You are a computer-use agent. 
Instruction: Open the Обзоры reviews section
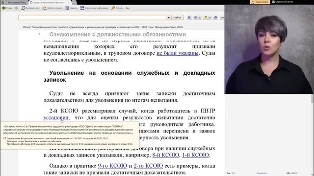117,8
